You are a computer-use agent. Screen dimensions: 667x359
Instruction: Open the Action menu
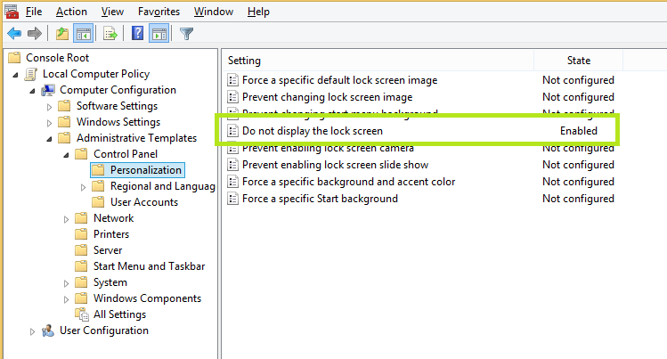click(x=71, y=12)
